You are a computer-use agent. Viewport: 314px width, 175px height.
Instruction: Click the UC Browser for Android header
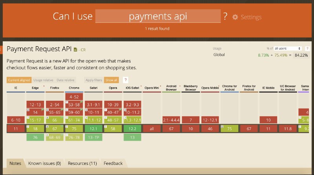(x=288, y=88)
